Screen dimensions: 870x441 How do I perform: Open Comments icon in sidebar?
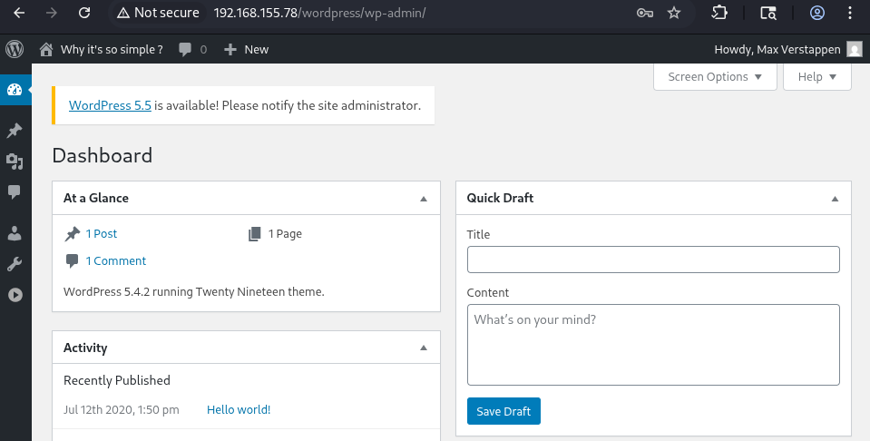pyautogui.click(x=15, y=192)
